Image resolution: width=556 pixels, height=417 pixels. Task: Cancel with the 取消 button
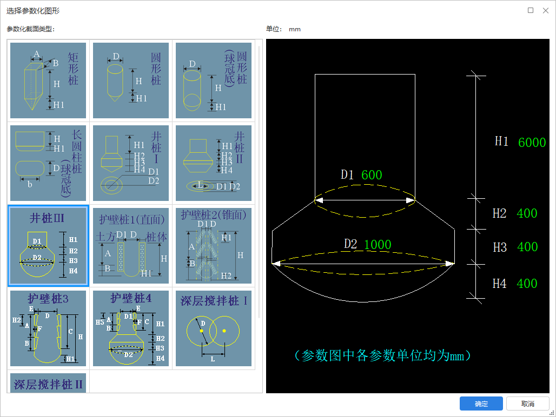[x=528, y=403]
